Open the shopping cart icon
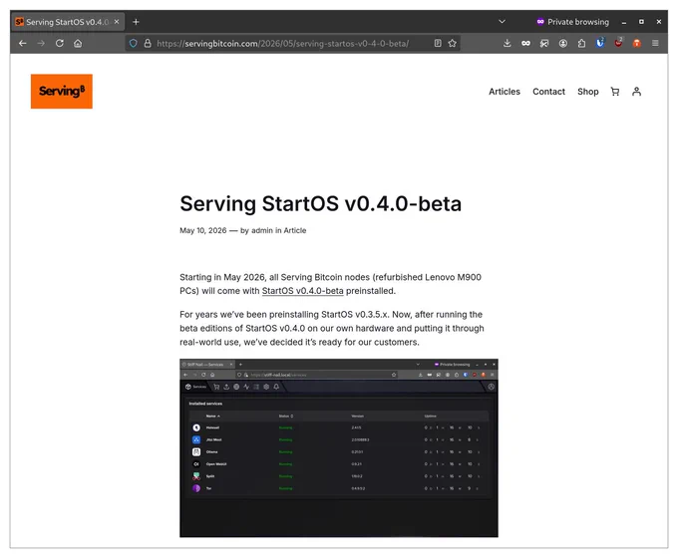Screen dimensions: 678x558 [615, 92]
